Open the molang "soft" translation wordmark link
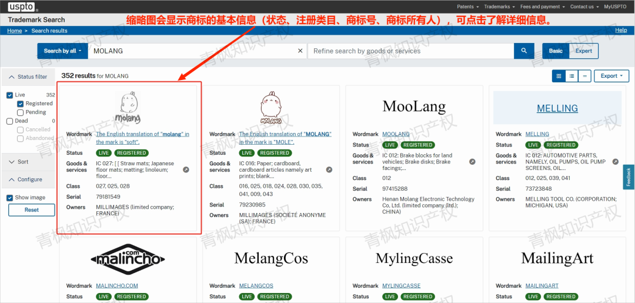This screenshot has height=303, width=635. pos(142,138)
